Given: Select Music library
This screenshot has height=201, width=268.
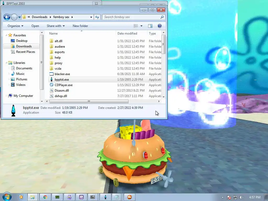Looking at the screenshot, I should (20, 74).
